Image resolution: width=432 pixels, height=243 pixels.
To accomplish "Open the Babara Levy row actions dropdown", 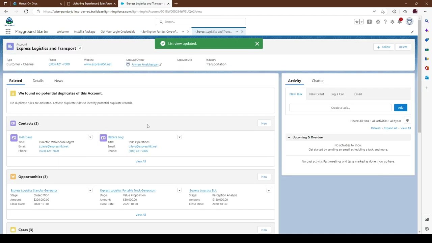I will (180, 137).
